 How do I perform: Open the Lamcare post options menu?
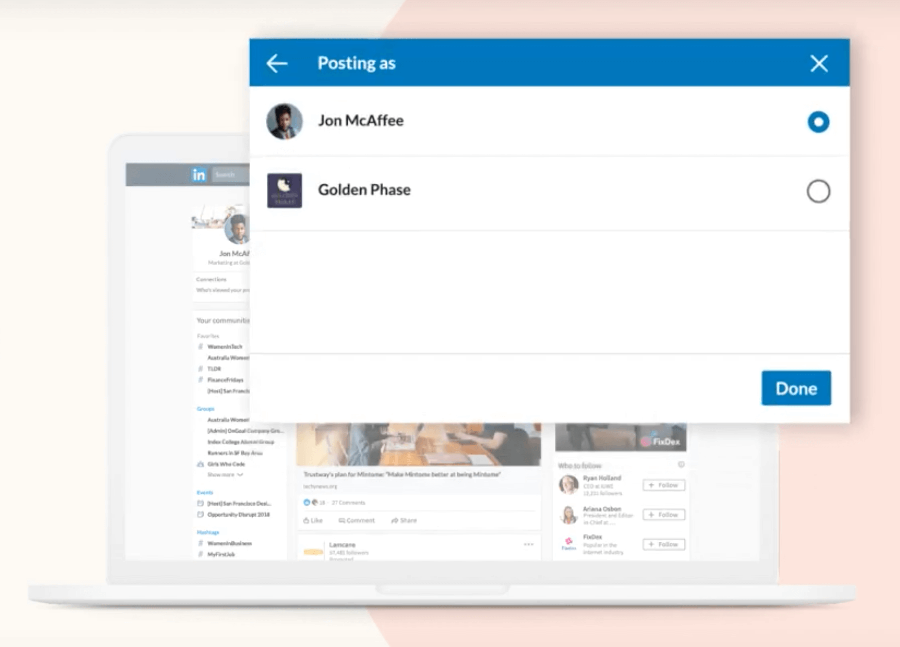point(529,545)
